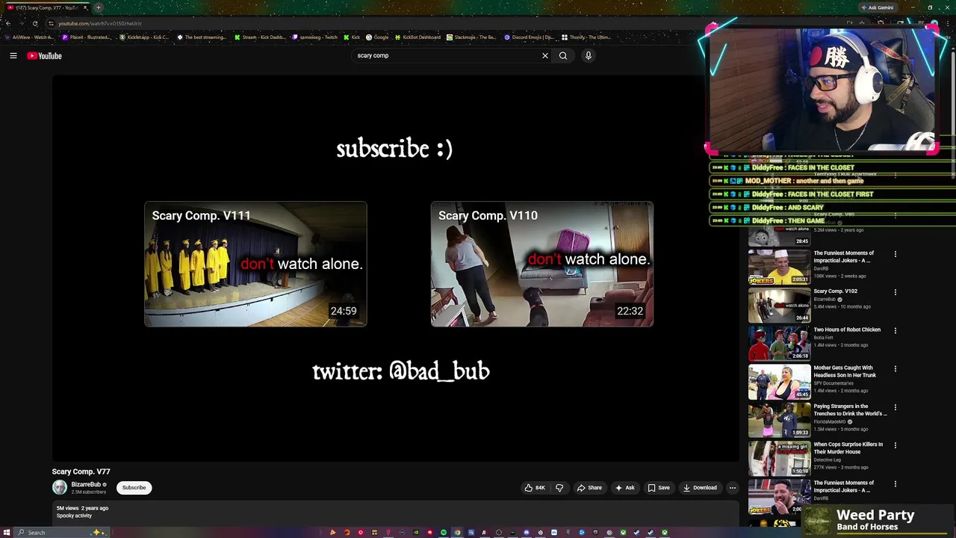Start voice search with the microphone icon
This screenshot has width=956, height=538.
(589, 55)
